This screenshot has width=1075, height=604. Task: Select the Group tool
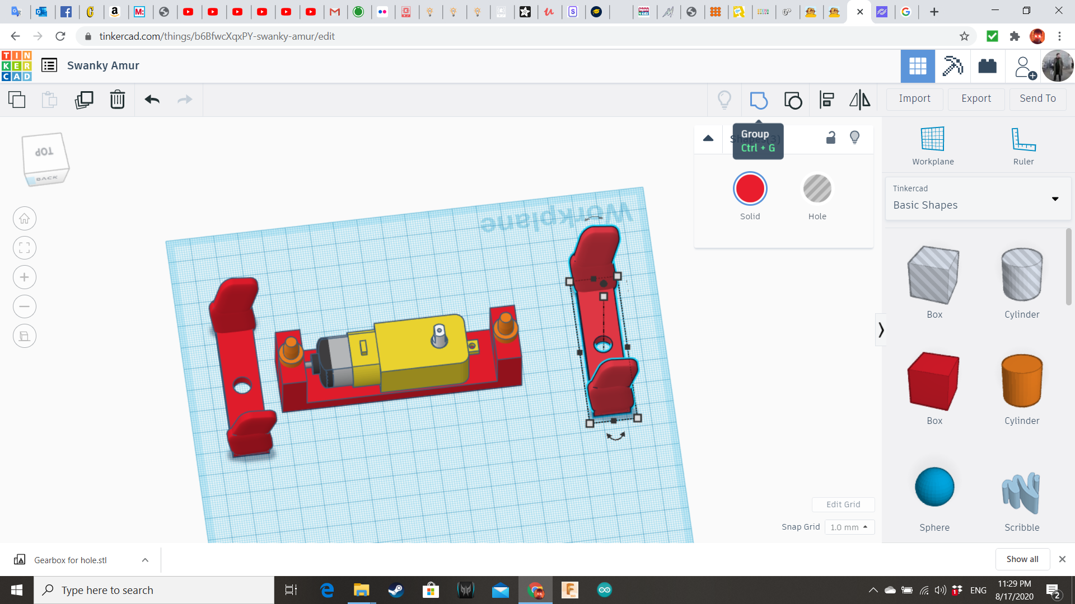[x=759, y=100]
